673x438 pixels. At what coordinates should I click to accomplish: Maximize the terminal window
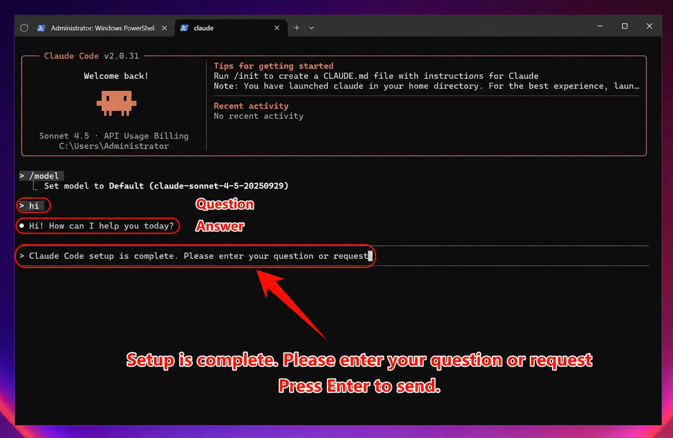625,26
